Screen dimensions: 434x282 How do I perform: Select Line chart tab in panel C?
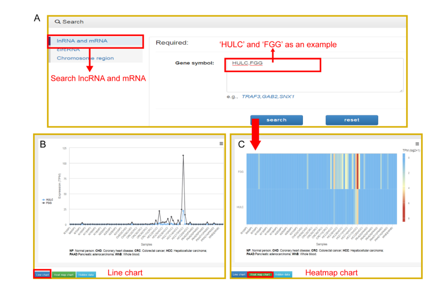239,274
